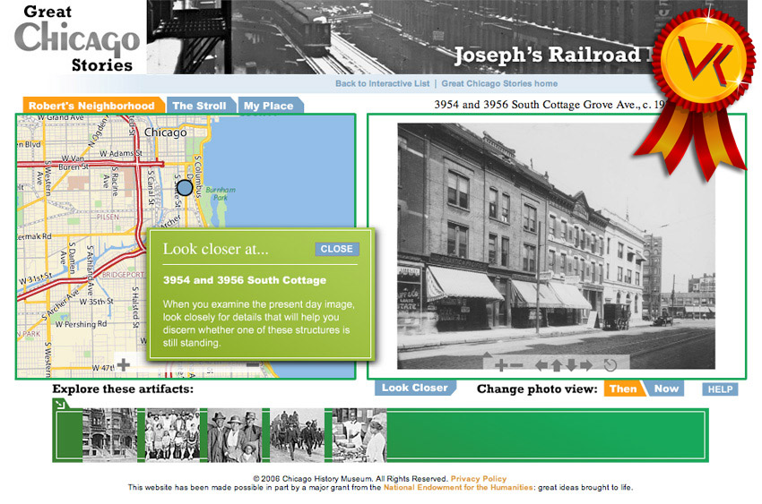
Task: Pan the photo right with arrow
Action: point(586,364)
